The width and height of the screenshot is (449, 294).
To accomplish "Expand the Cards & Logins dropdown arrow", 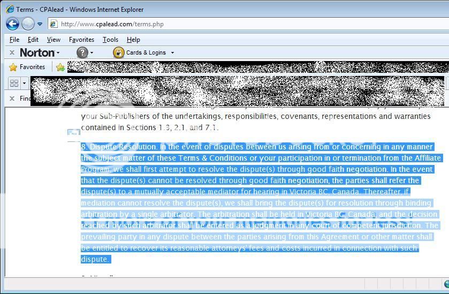I will [172, 52].
